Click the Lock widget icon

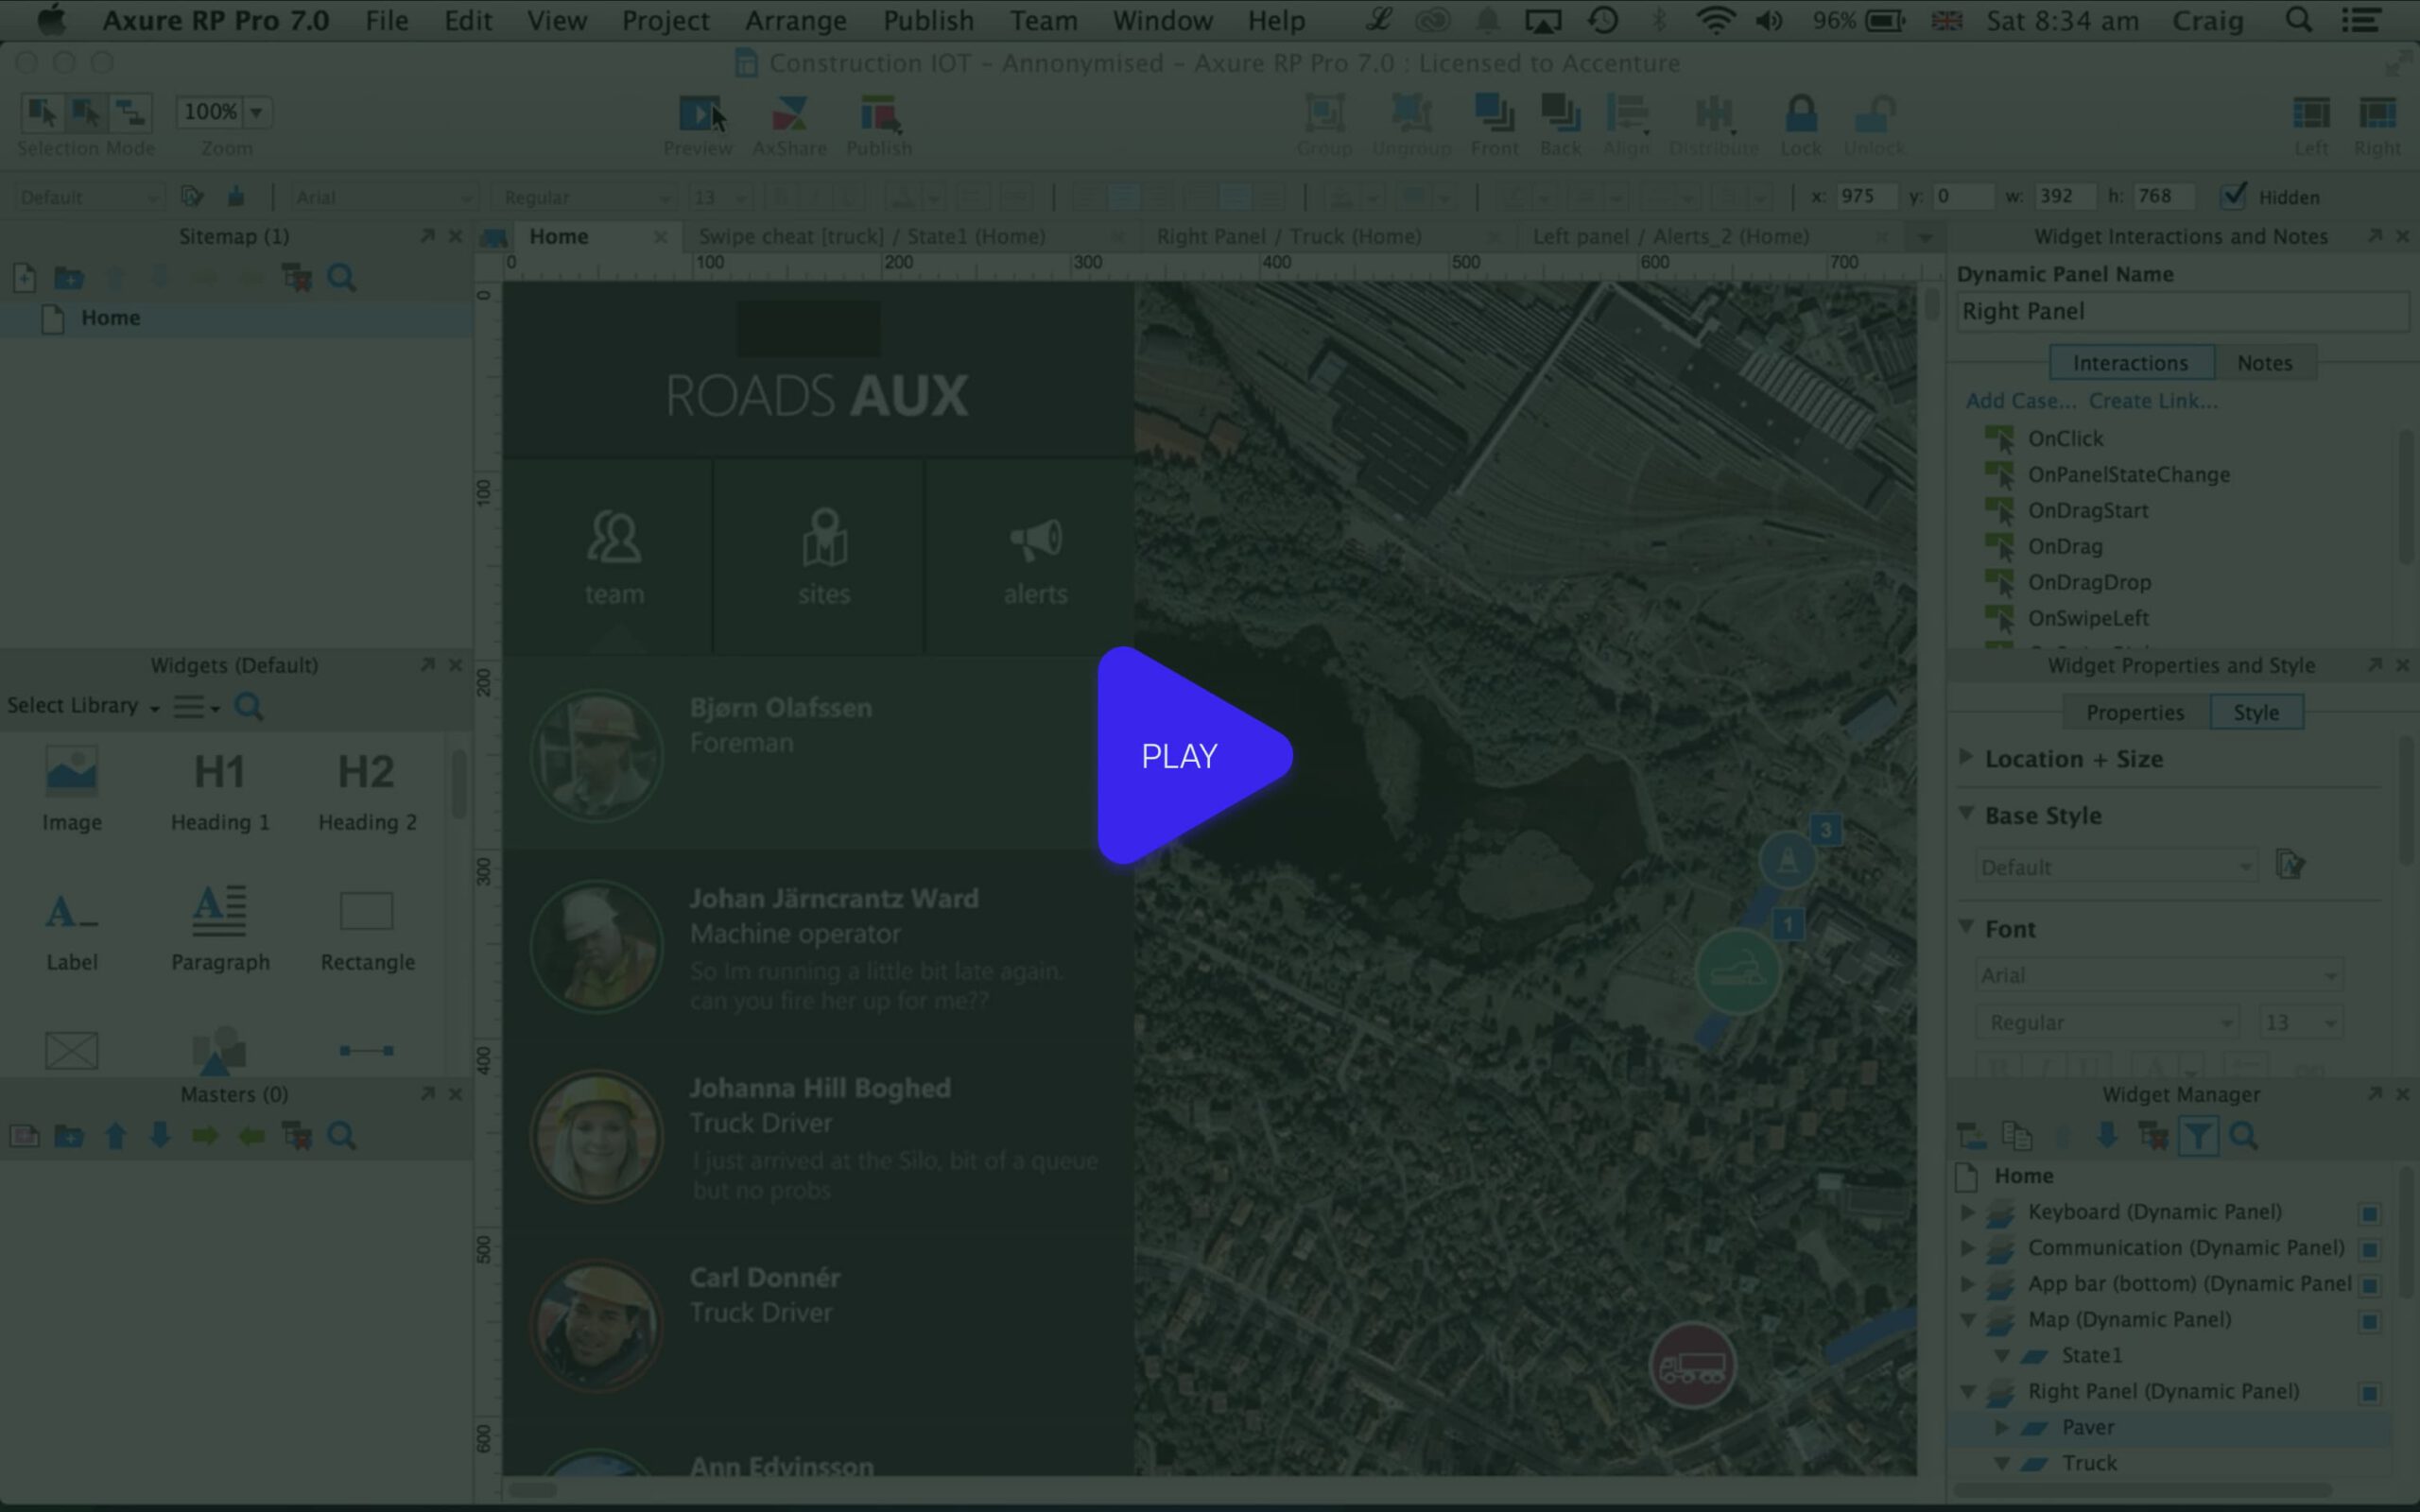click(1800, 115)
